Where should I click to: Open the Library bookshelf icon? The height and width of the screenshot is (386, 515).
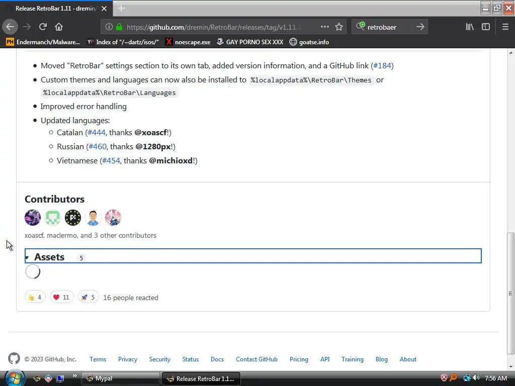(x=470, y=27)
